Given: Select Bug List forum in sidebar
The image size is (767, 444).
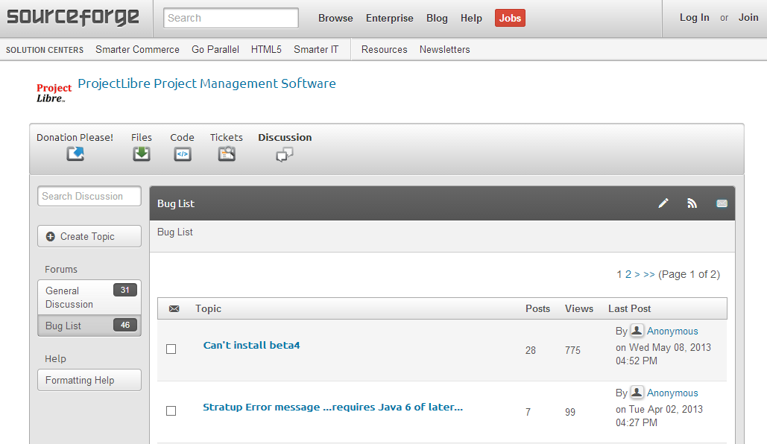Looking at the screenshot, I should (x=63, y=326).
